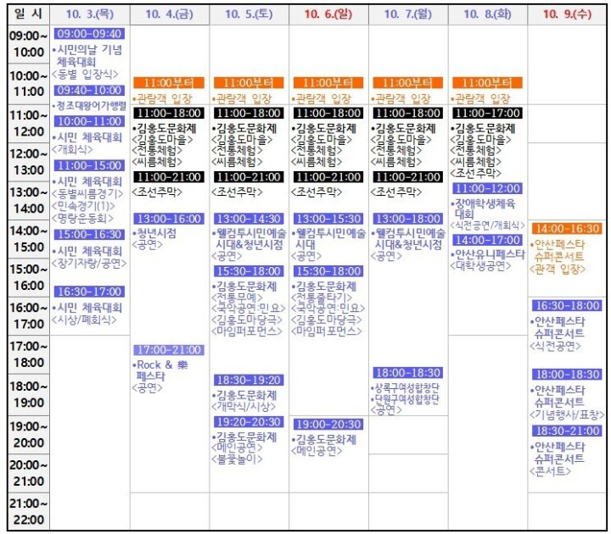Select 상록구여성합창단 entry
611x534 pixels.
tap(405, 387)
